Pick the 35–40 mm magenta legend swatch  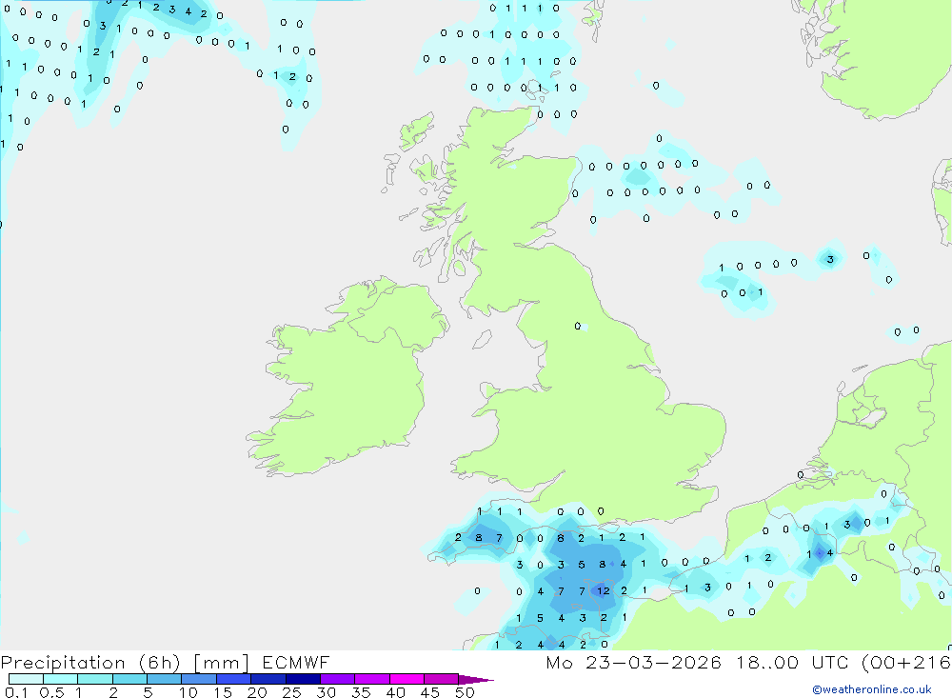point(372,679)
